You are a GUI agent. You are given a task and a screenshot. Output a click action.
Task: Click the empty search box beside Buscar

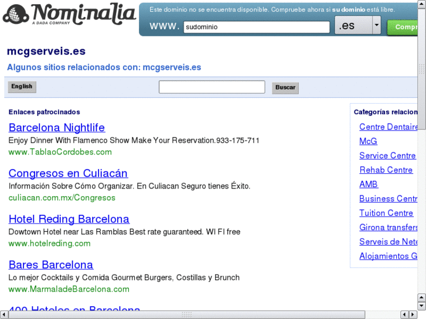(x=212, y=87)
